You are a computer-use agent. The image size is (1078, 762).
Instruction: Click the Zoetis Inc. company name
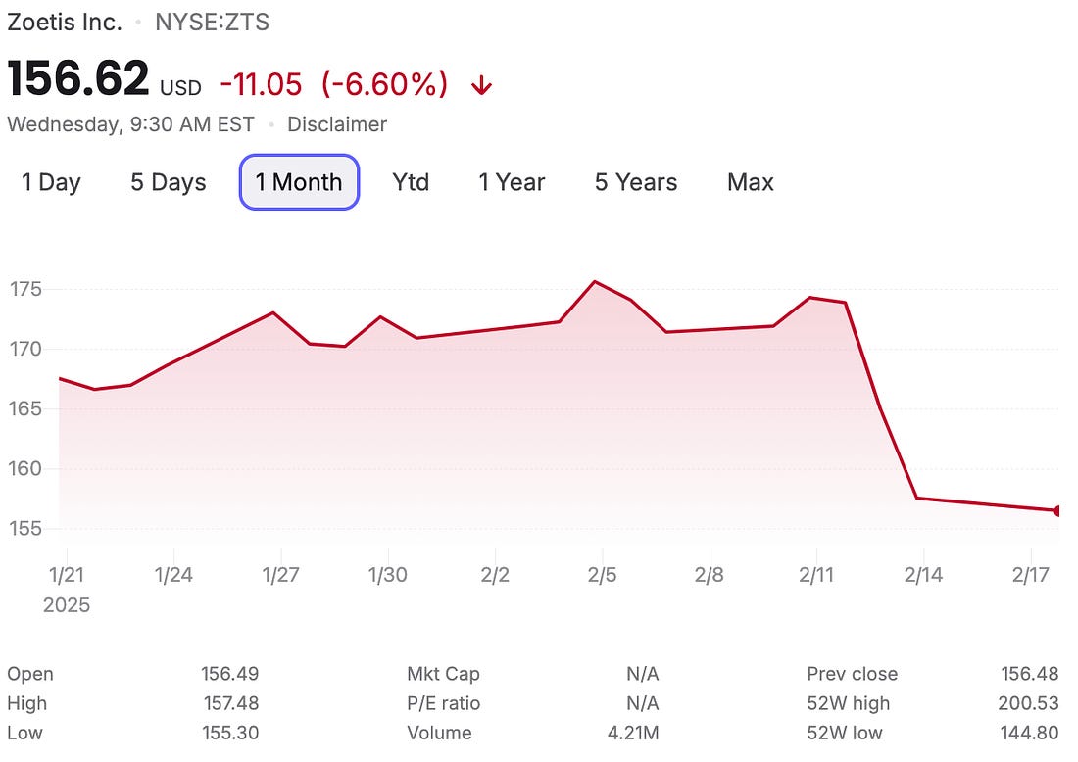click(x=65, y=22)
